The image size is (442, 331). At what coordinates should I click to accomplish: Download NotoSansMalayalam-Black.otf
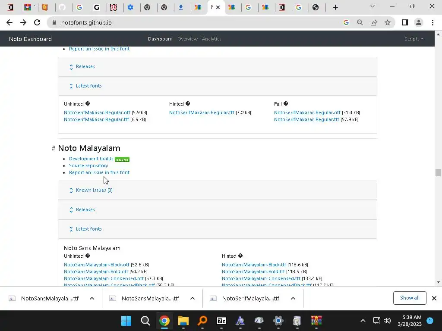pos(96,265)
